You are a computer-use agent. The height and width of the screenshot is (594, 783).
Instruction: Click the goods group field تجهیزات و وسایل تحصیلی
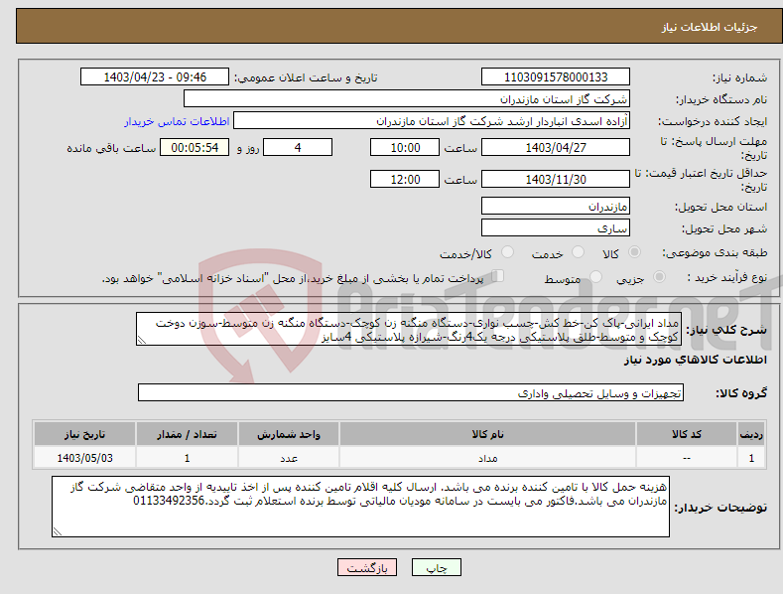point(411,393)
